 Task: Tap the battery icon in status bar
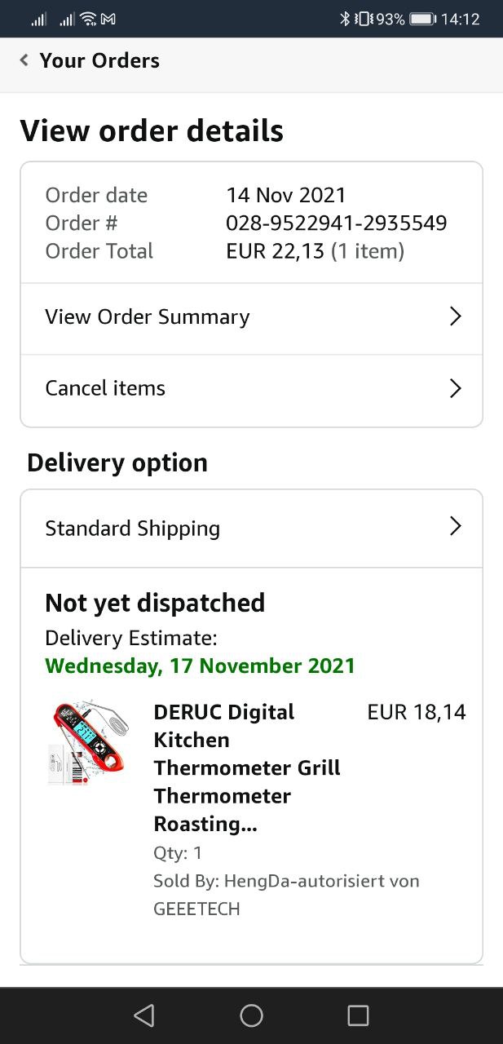[x=422, y=19]
